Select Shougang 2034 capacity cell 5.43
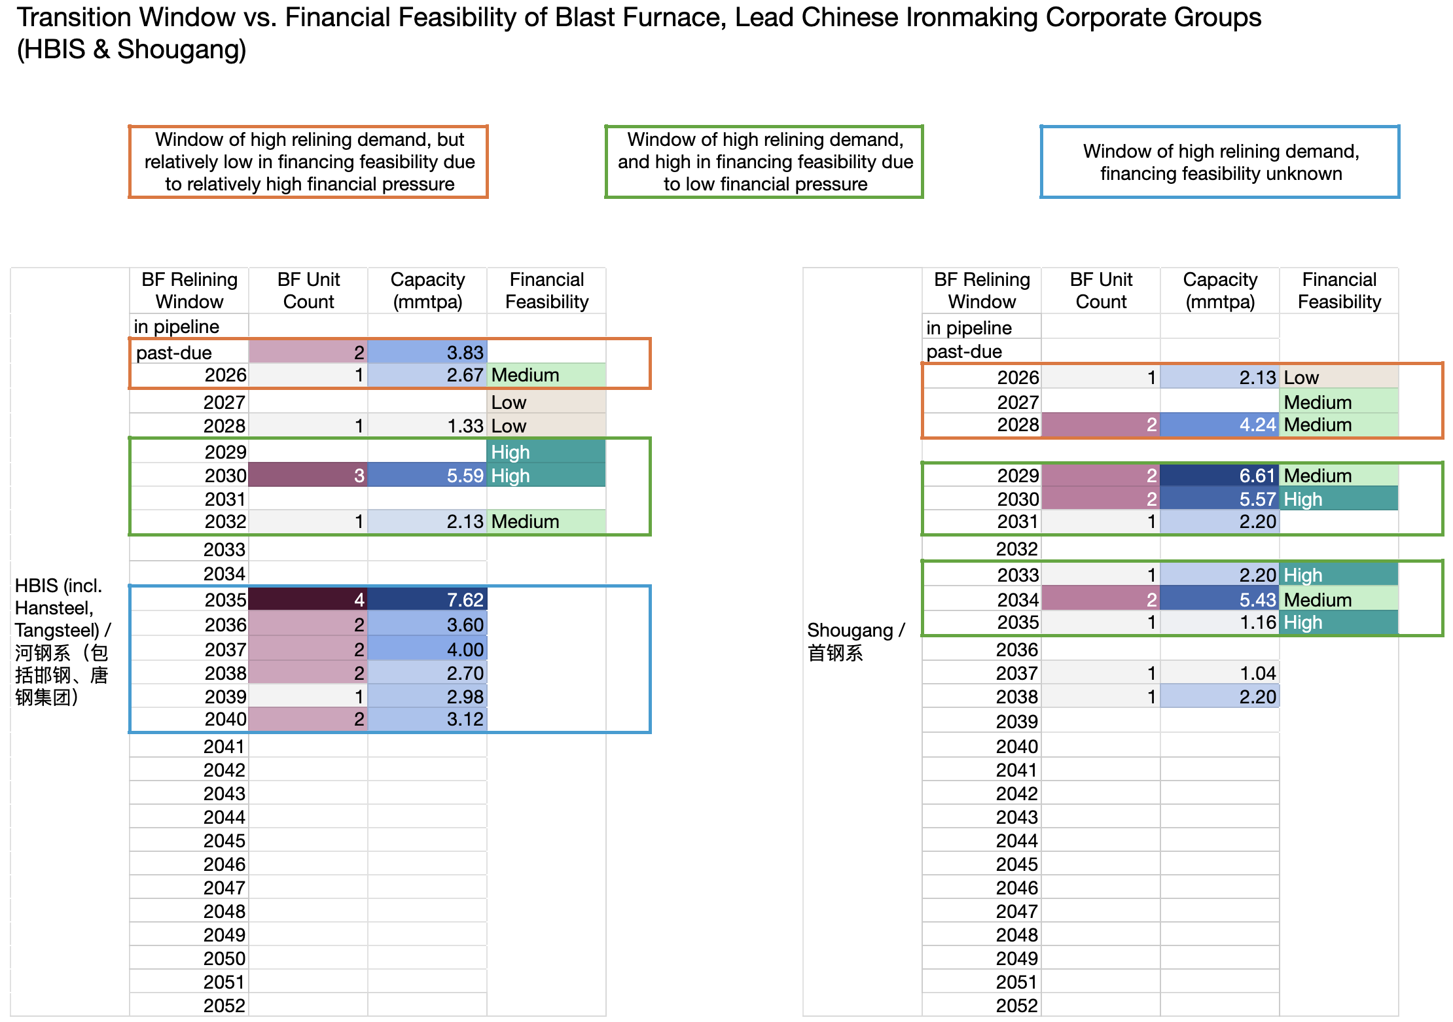 click(x=1220, y=599)
